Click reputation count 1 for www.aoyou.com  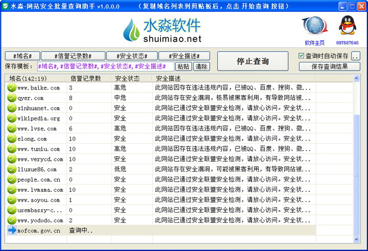pyautogui.click(x=71, y=200)
